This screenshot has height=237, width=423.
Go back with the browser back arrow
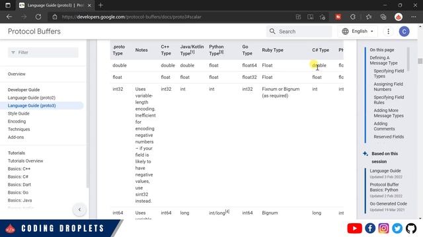(9, 16)
